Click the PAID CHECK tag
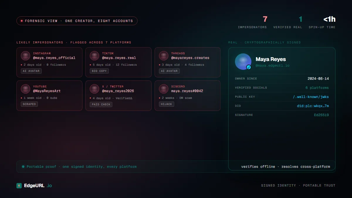This screenshot has height=198, width=352. coord(101,104)
